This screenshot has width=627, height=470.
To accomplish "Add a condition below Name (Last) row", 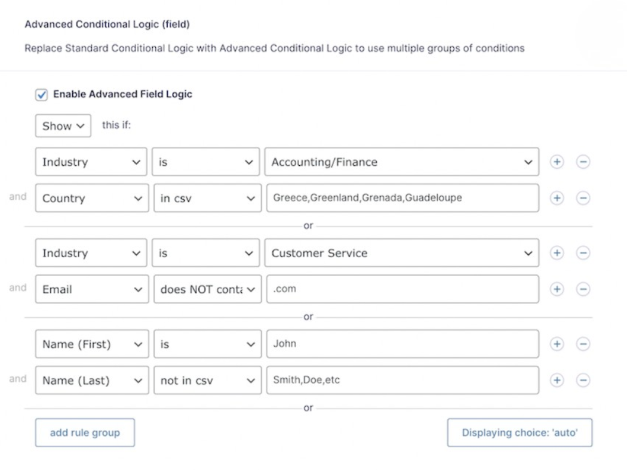I will click(557, 380).
